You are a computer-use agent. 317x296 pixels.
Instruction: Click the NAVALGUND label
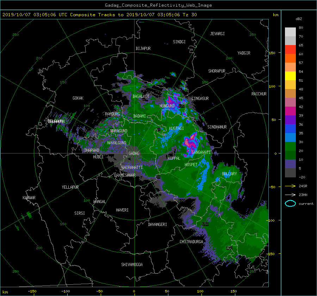coord(117,143)
